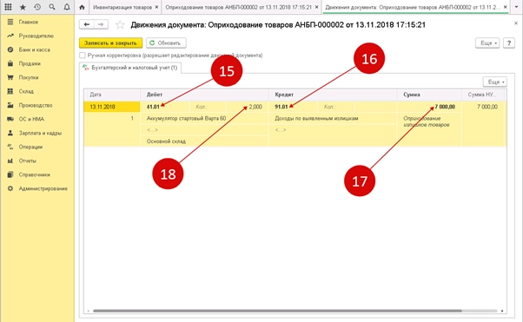Open help question mark button

(509, 43)
